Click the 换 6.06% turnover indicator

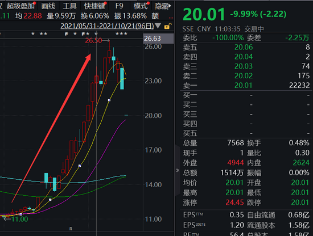click(x=95, y=16)
